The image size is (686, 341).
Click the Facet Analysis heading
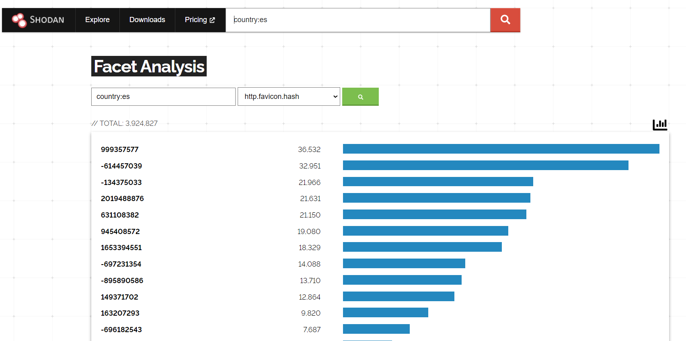[149, 66]
